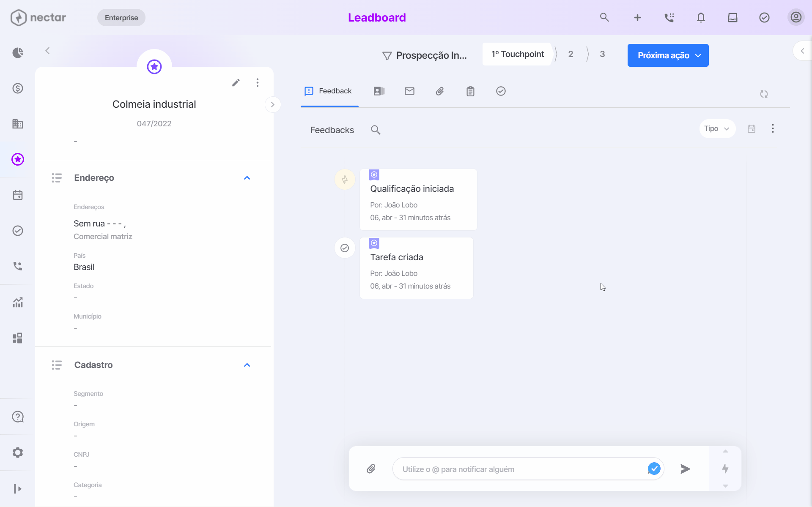Open the lead card three-dot menu
The width and height of the screenshot is (812, 507).
point(257,82)
